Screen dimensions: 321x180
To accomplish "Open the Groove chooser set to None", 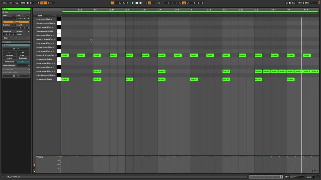I will point(23,34).
